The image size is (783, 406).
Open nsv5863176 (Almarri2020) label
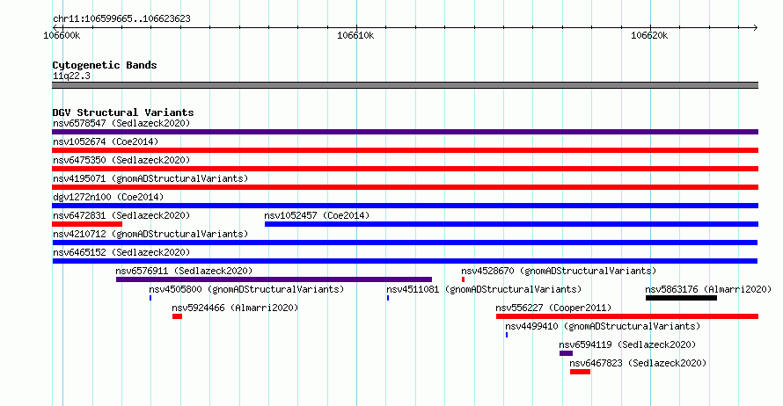click(x=708, y=289)
